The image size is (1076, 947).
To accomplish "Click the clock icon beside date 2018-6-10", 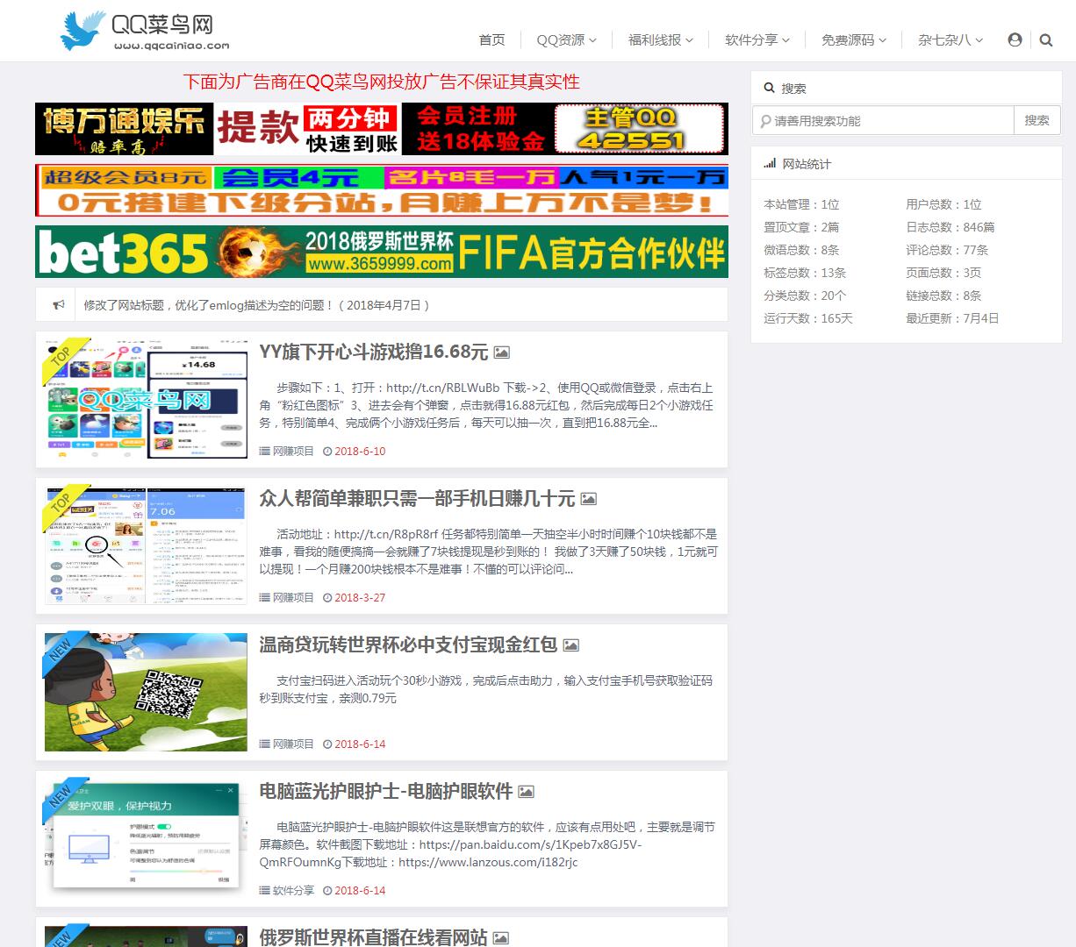I will [x=327, y=452].
